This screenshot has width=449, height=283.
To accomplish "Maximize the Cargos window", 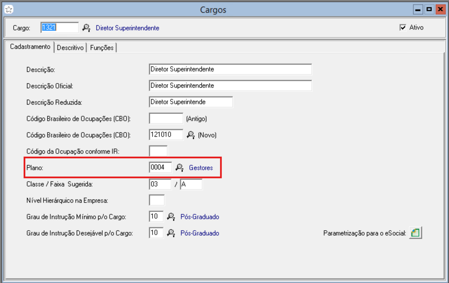I will tap(429, 9).
